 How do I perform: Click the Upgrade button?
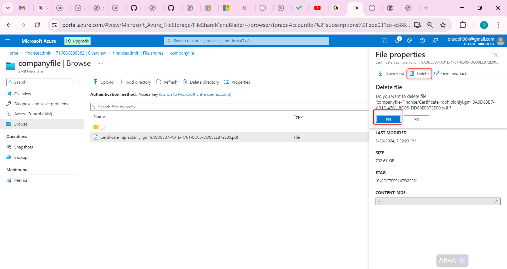78,41
